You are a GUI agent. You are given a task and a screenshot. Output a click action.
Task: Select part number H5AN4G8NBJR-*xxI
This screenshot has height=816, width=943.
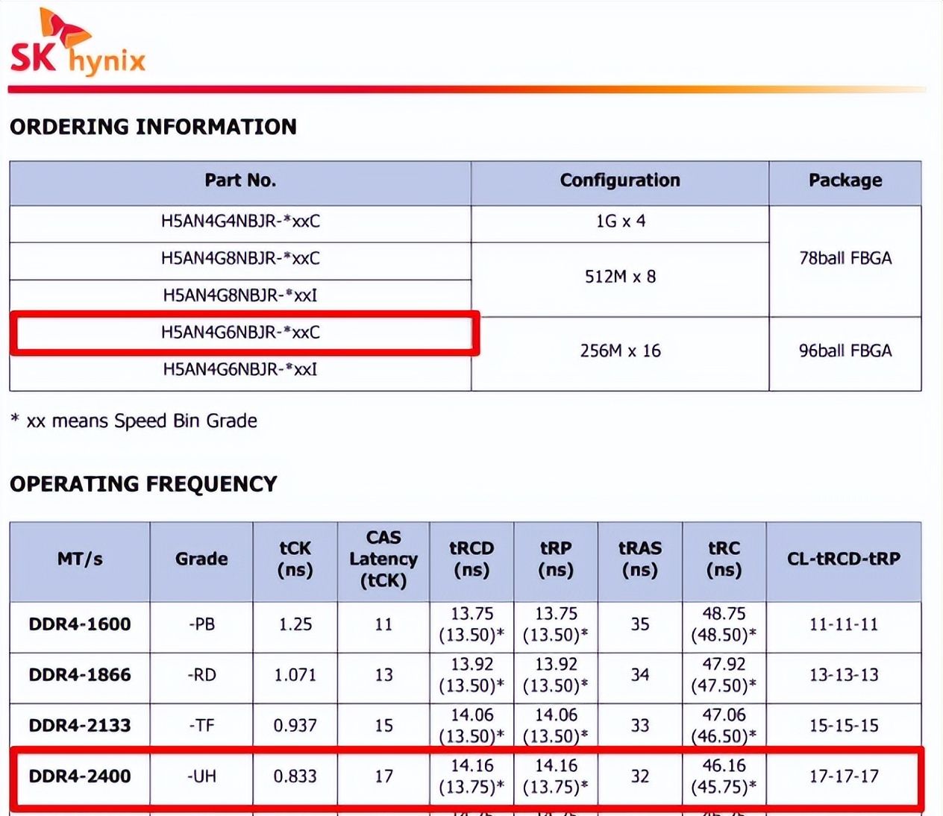coord(240,295)
